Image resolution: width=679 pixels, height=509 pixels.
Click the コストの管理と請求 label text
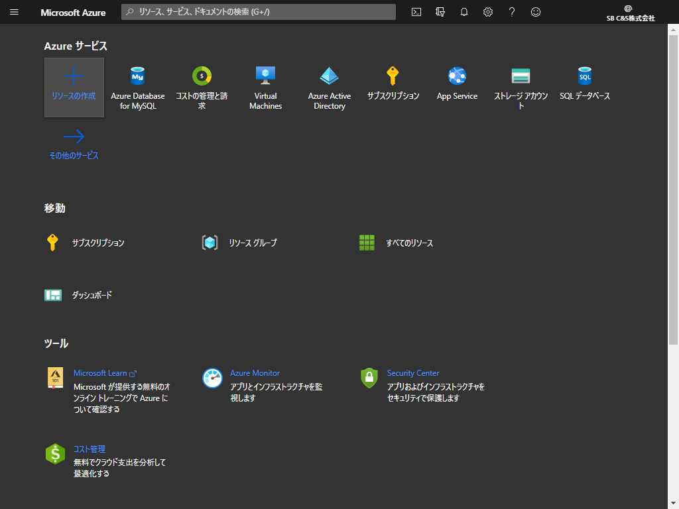tap(202, 101)
